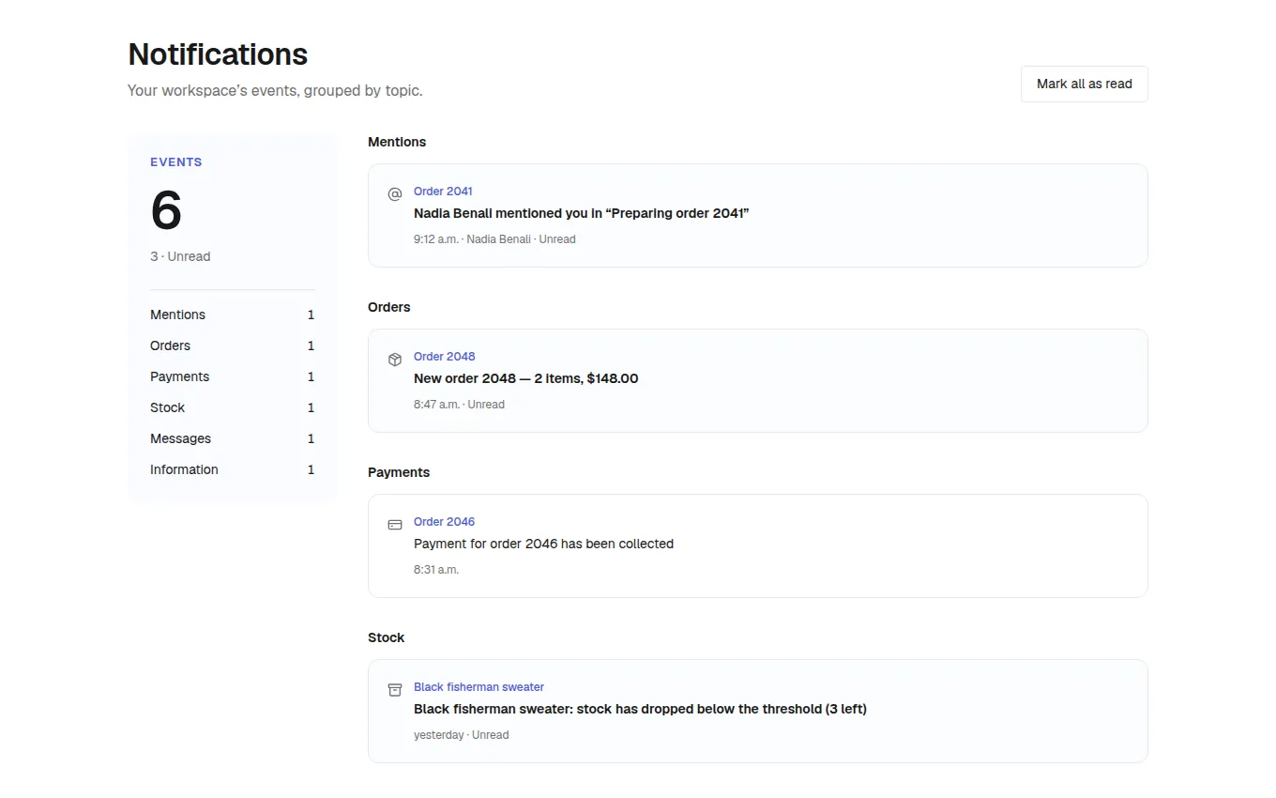This screenshot has height=798, width=1276.
Task: Click the Payments section heading above Order 2046
Action: coord(399,472)
